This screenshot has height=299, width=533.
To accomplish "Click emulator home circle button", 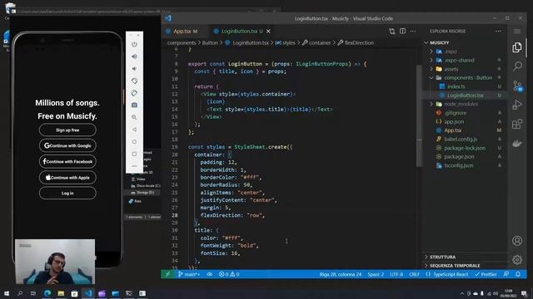I will (x=134, y=142).
